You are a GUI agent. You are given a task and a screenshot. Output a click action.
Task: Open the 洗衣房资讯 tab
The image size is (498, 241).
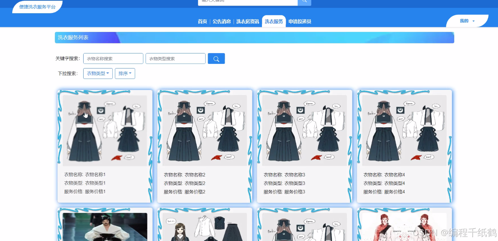tap(248, 22)
